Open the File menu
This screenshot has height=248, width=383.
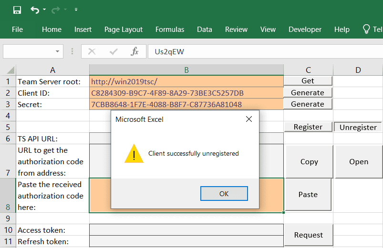coord(17,30)
